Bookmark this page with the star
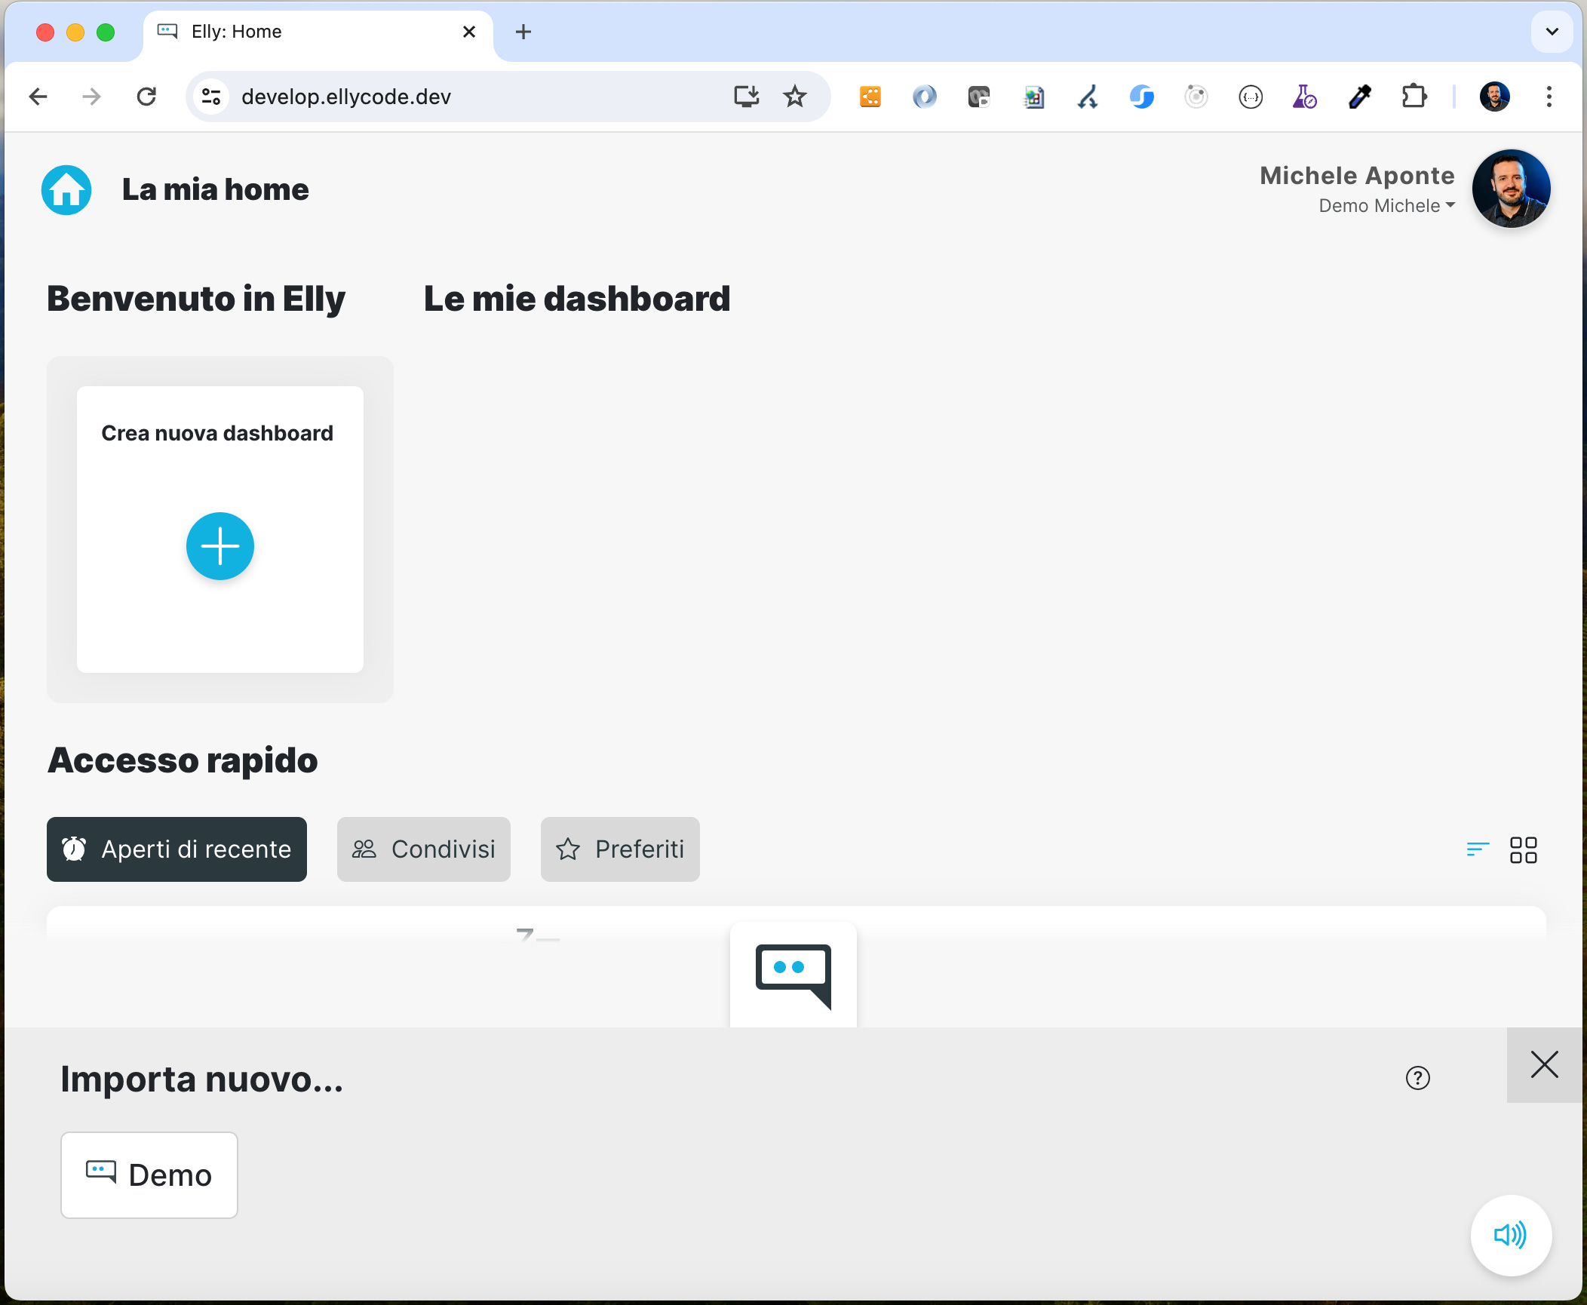This screenshot has width=1587, height=1305. (x=795, y=97)
